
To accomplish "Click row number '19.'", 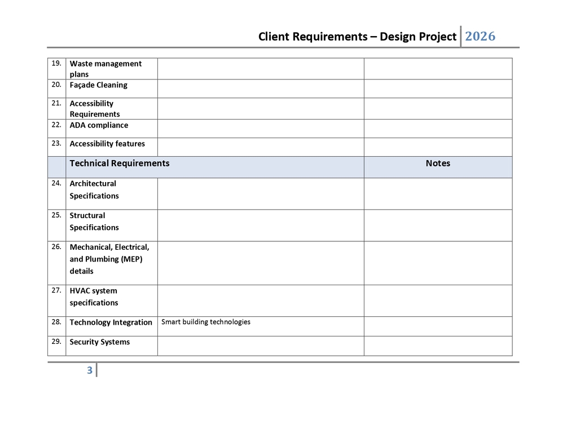I will pyautogui.click(x=56, y=63).
